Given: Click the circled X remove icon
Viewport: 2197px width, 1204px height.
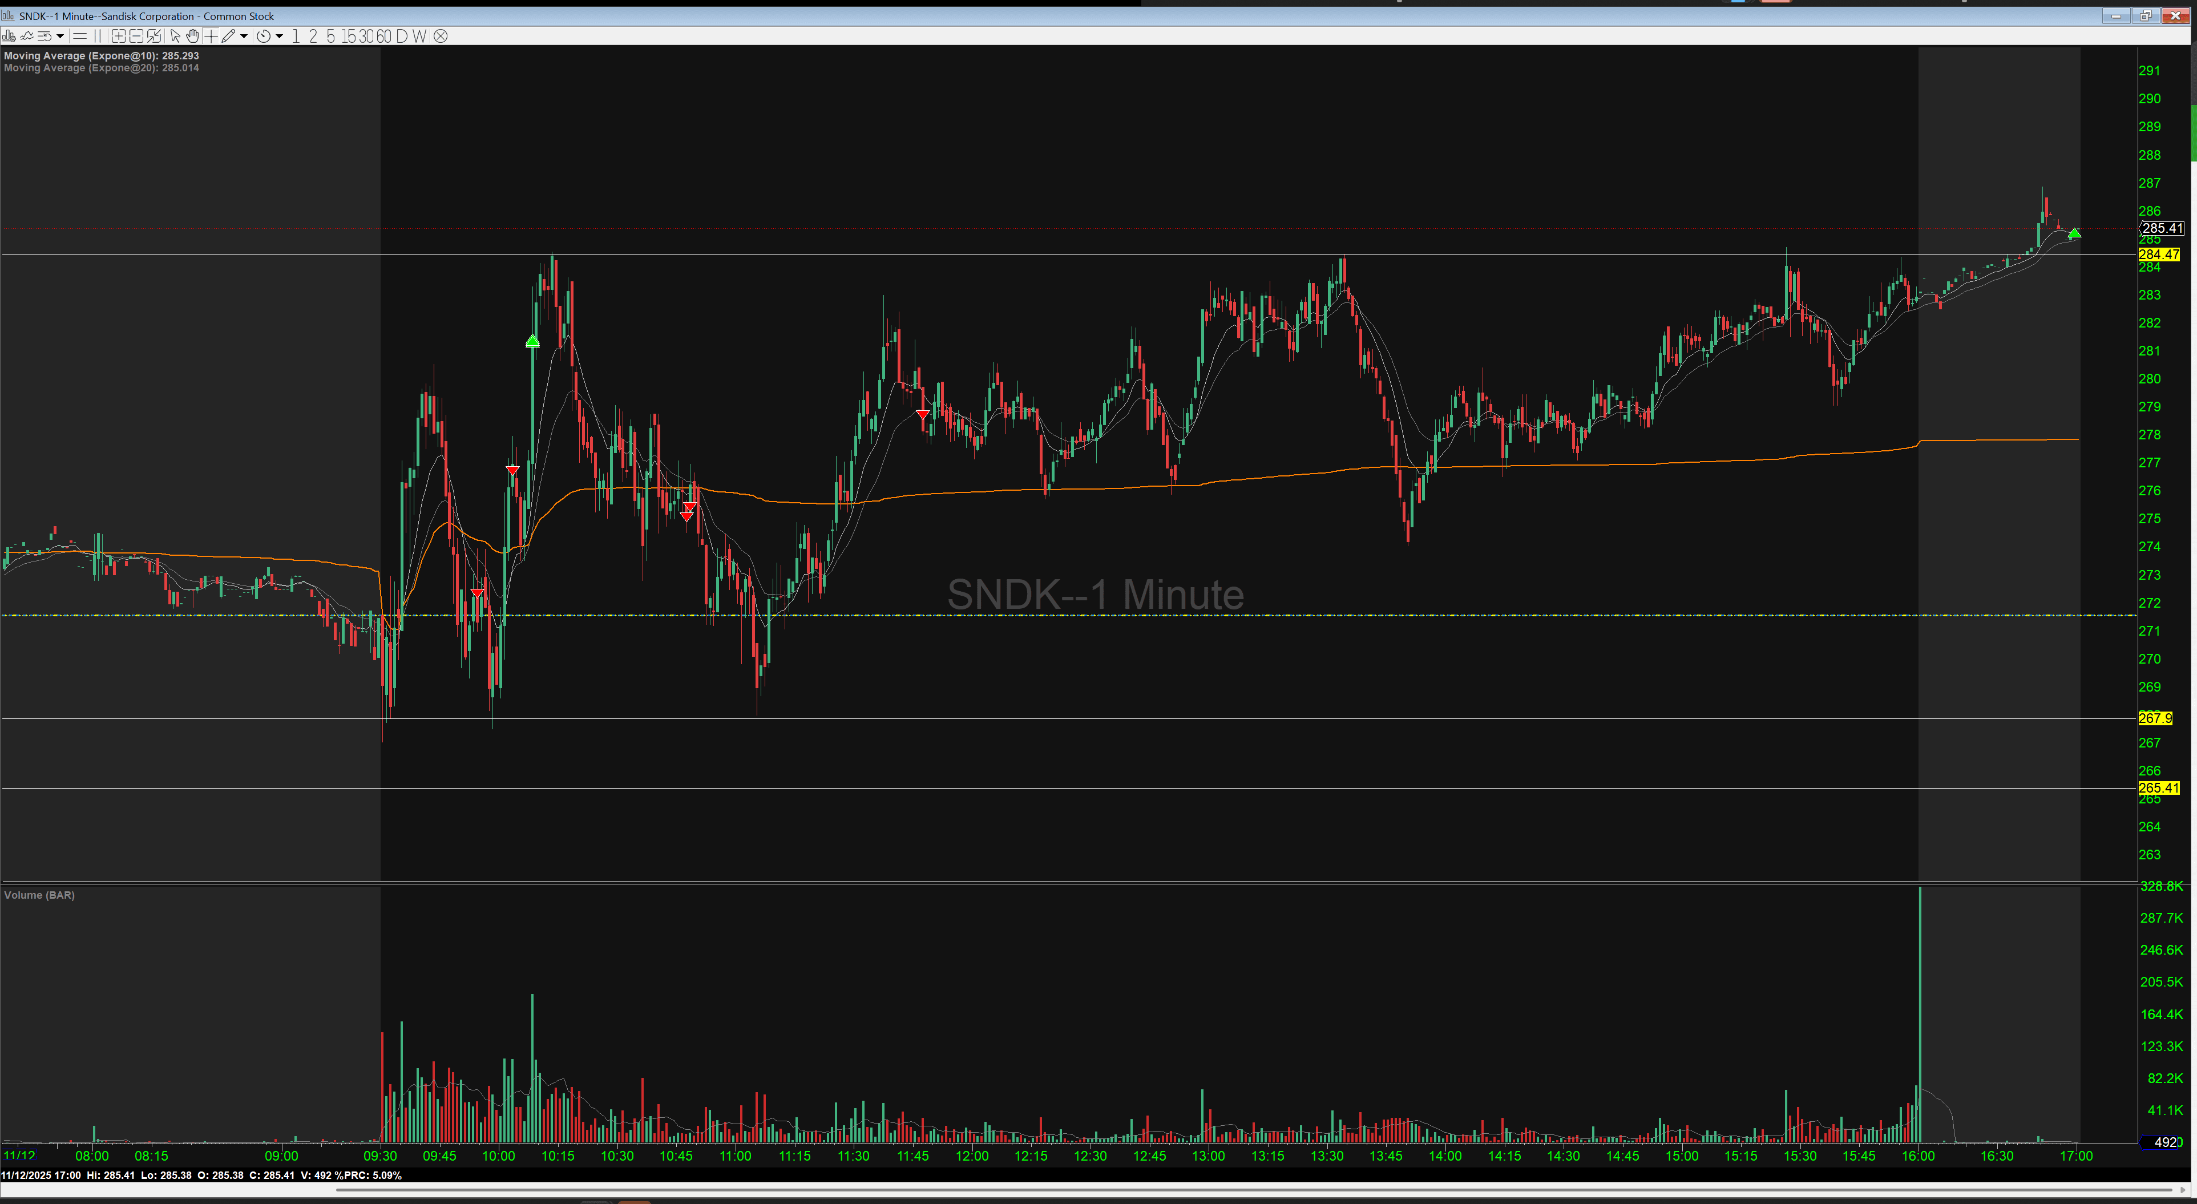Looking at the screenshot, I should (x=440, y=36).
